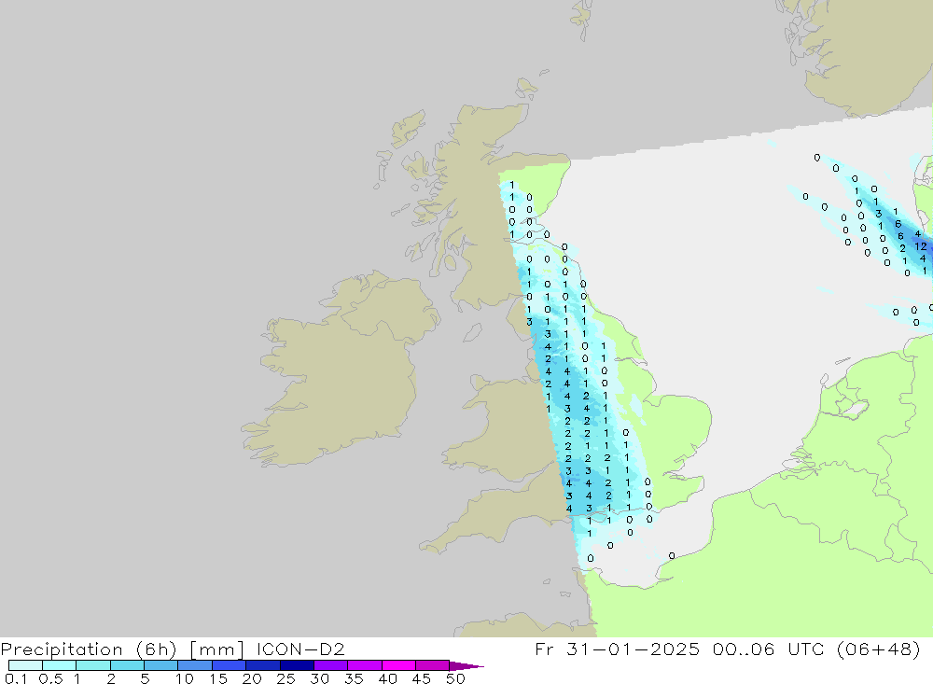933x684 pixels.
Task: Pick the 1–2 mm legend color box
Action: 93,665
